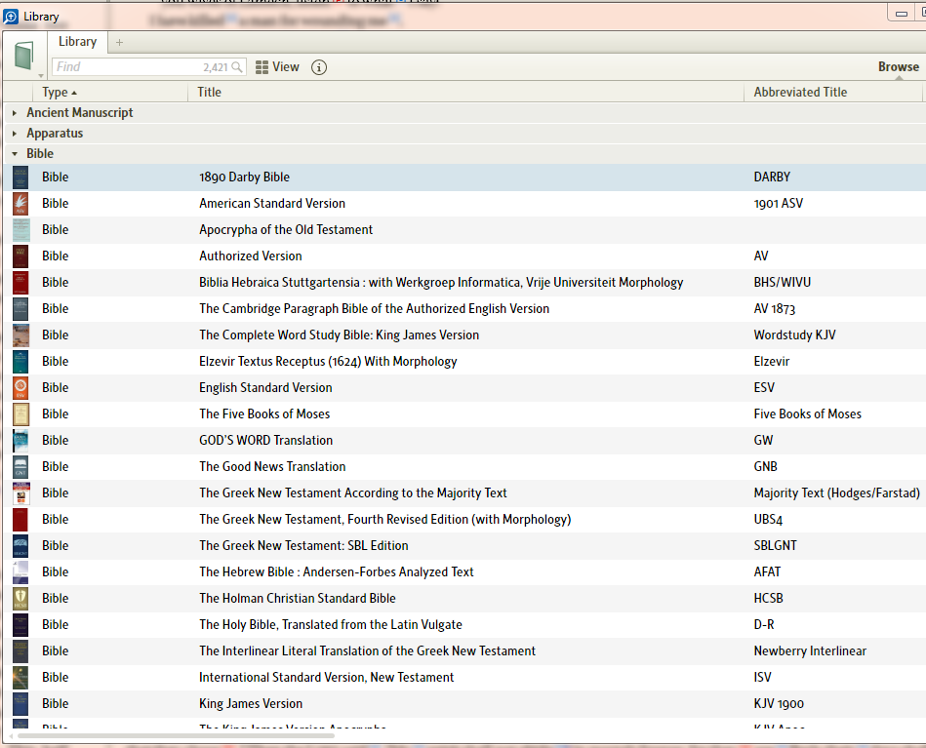Viewport: 926px width, 748px height.
Task: Expand the Apparatus group
Action: (15, 134)
